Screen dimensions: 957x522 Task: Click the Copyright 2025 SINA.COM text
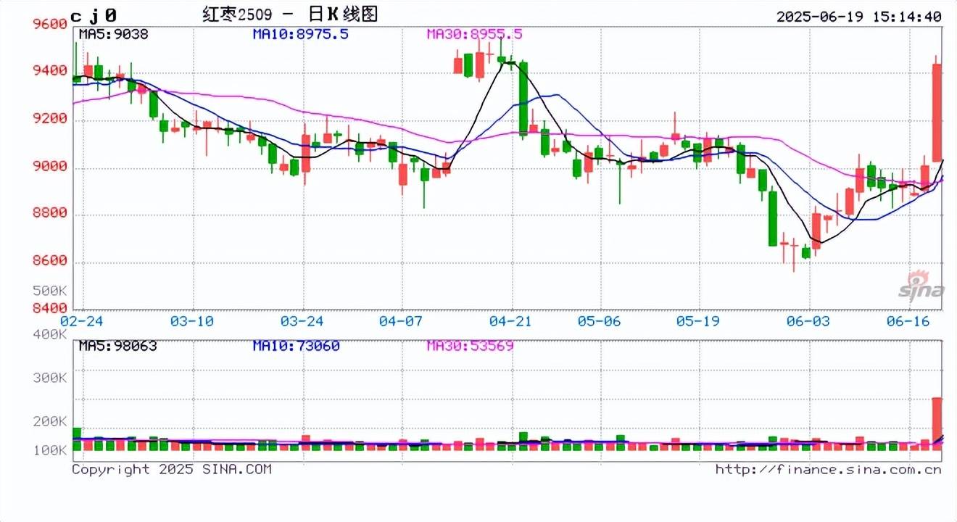coord(170,469)
